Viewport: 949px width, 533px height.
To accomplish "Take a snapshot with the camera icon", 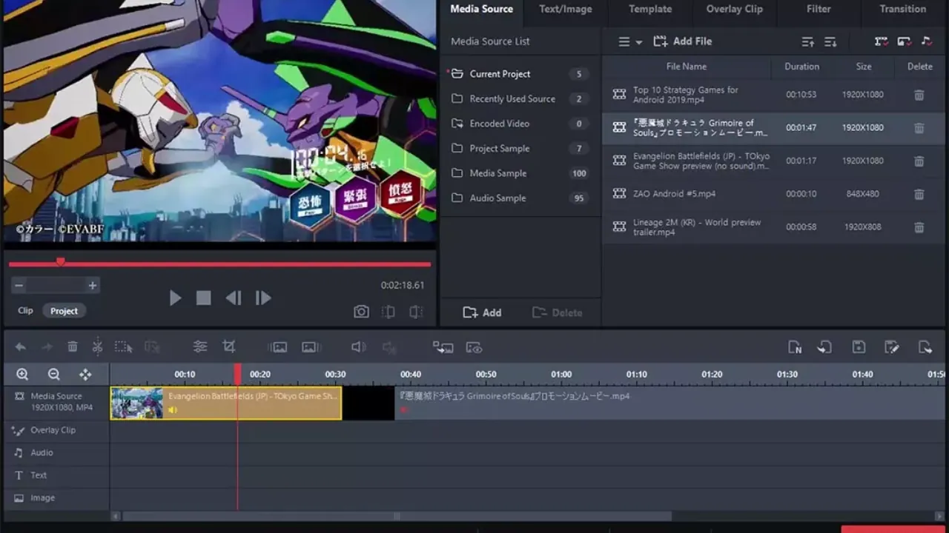I will (361, 312).
